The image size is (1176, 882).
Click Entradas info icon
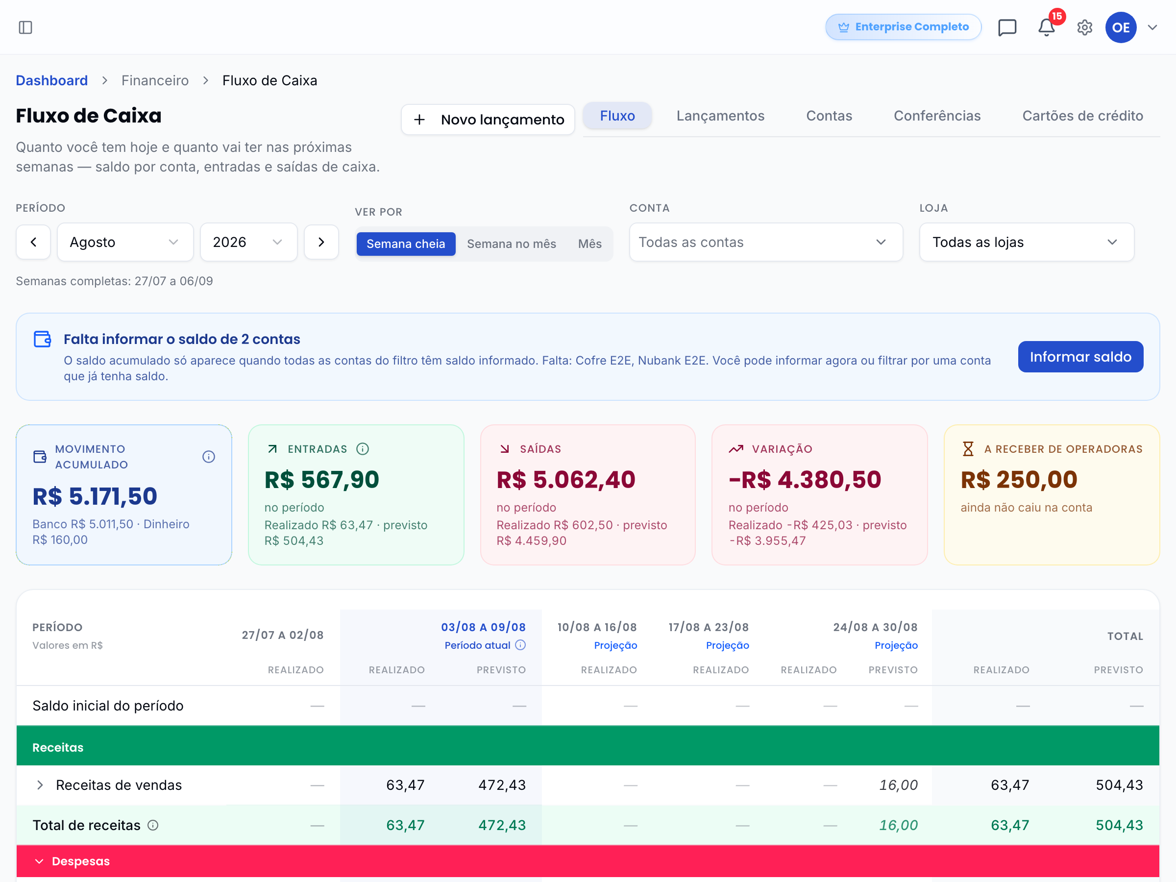click(x=363, y=449)
